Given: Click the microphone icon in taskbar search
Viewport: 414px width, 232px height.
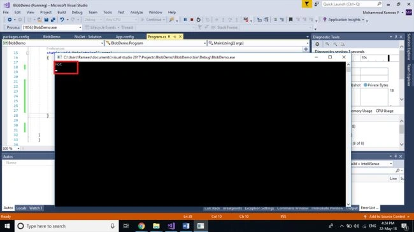Looking at the screenshot, I should (113, 226).
